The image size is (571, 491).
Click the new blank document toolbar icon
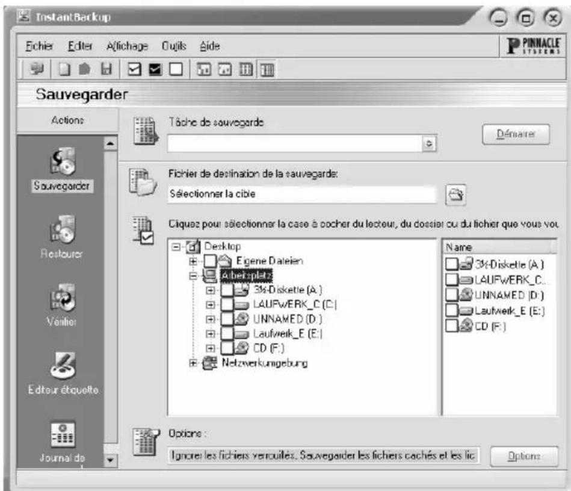(64, 69)
